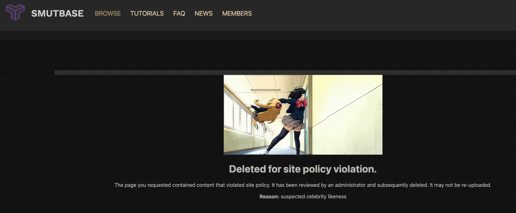Go to the SMUTBASE home title

(57, 13)
